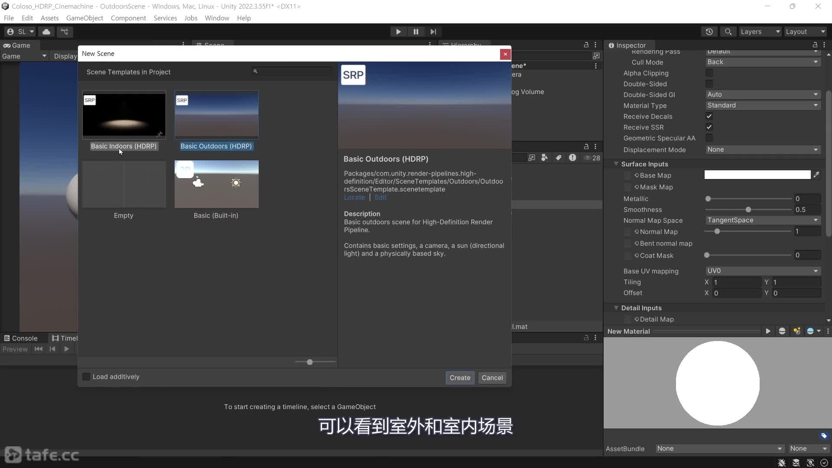The height and width of the screenshot is (468, 832).
Task: Open the Undo History icon
Action: point(709,32)
